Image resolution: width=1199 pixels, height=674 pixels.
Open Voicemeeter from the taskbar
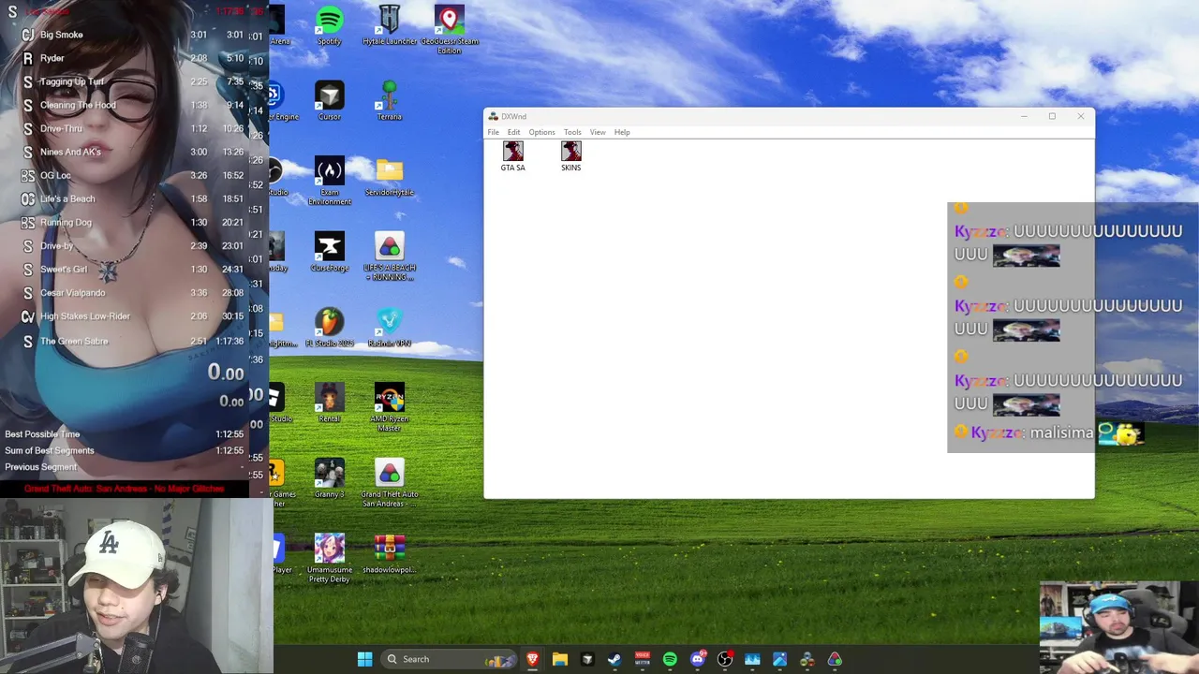tap(643, 659)
